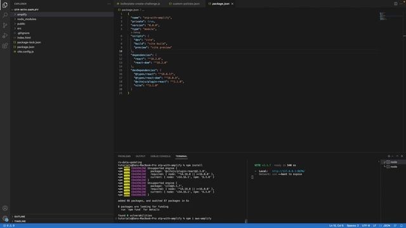Select the first node terminal in the list
Screen dimensions: 406x228
[393, 162]
